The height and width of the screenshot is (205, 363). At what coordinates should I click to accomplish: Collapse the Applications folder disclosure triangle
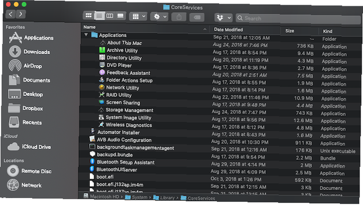pyautogui.click(x=86, y=35)
